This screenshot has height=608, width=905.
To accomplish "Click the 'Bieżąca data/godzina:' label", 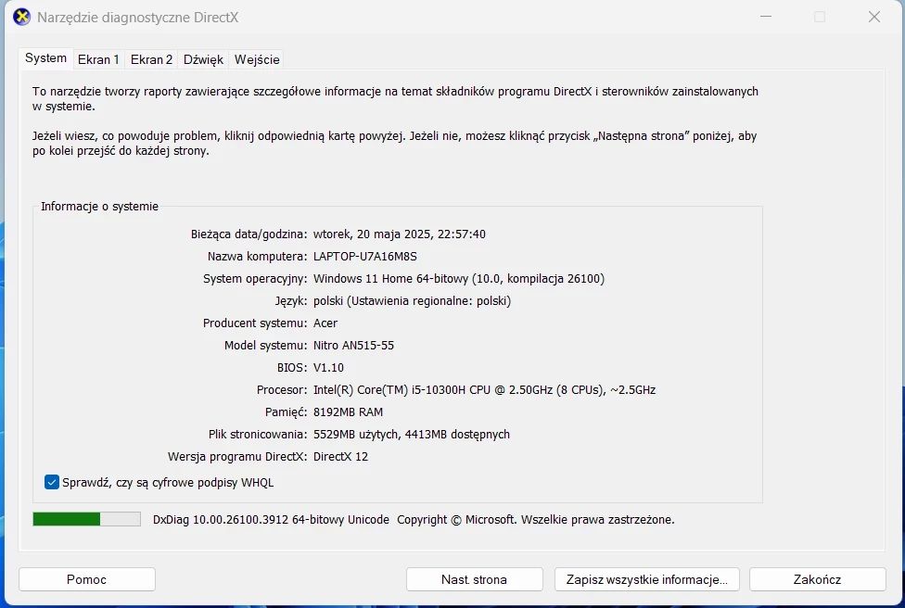I will [249, 234].
